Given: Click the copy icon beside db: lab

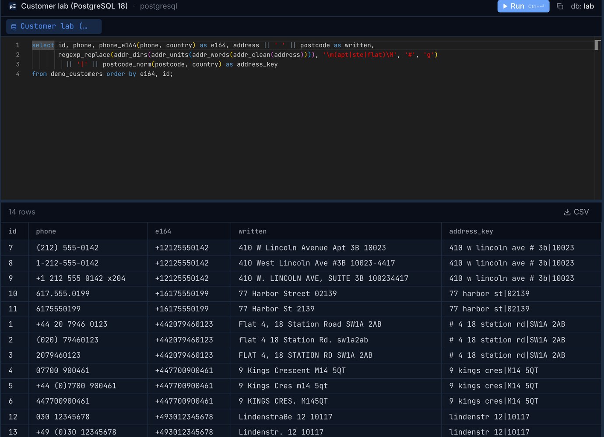Looking at the screenshot, I should (560, 6).
